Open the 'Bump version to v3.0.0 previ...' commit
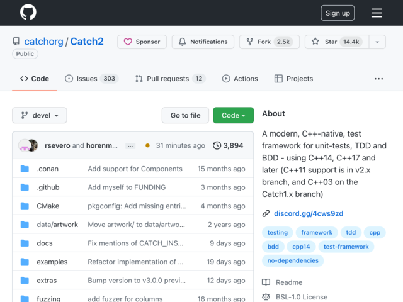The width and height of the screenshot is (403, 302). click(x=137, y=281)
